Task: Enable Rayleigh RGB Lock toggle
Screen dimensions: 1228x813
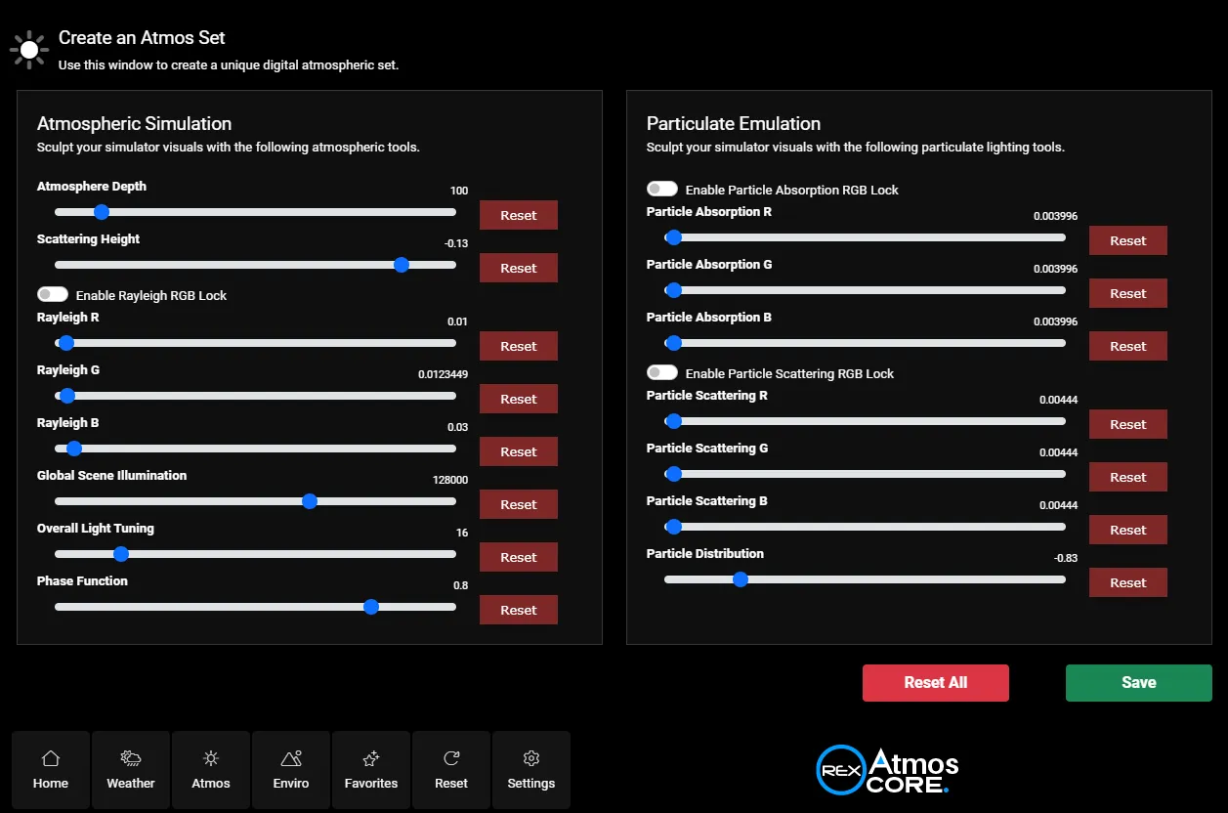Action: (x=53, y=294)
